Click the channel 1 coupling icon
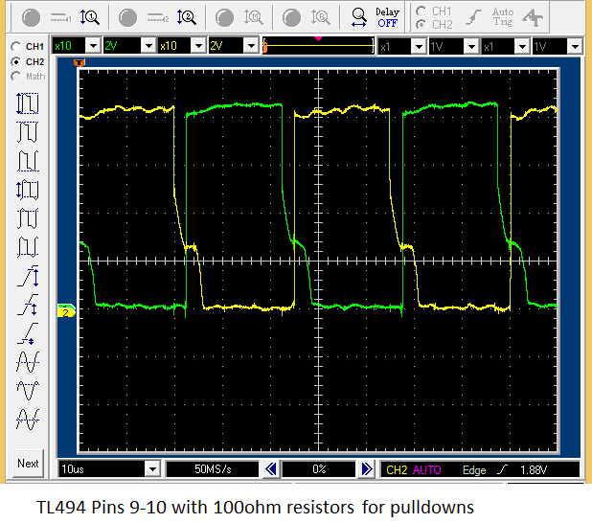592x523 pixels. [60, 17]
